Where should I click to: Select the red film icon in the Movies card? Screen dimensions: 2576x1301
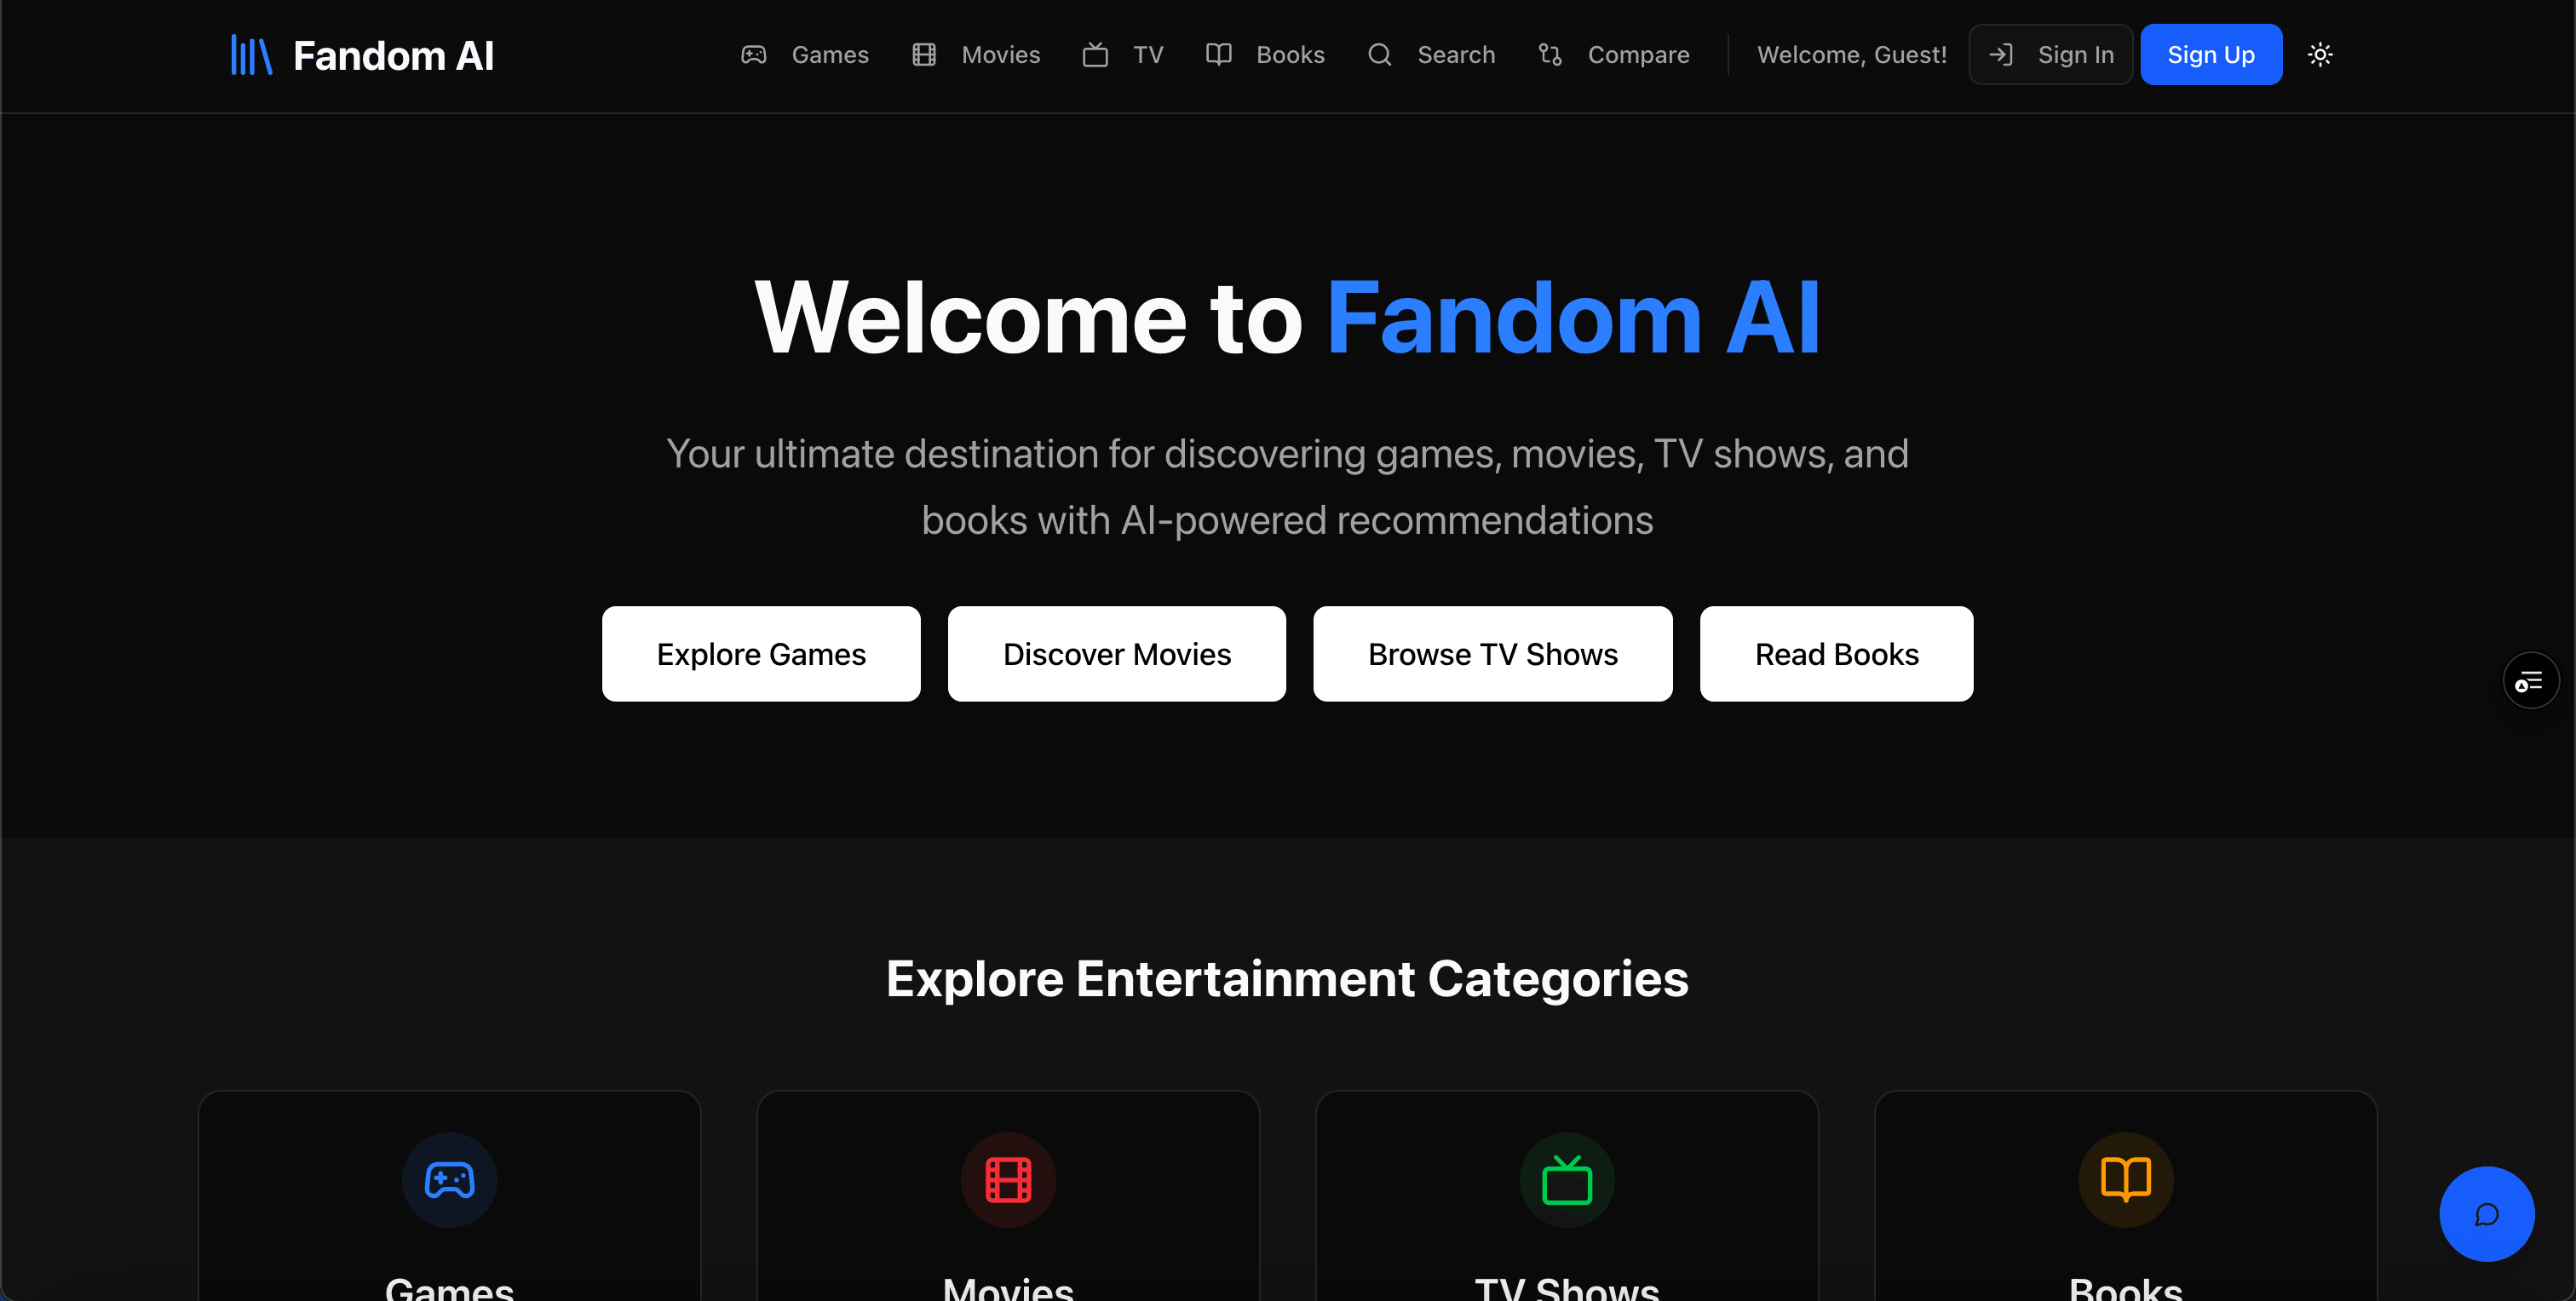tap(1008, 1180)
